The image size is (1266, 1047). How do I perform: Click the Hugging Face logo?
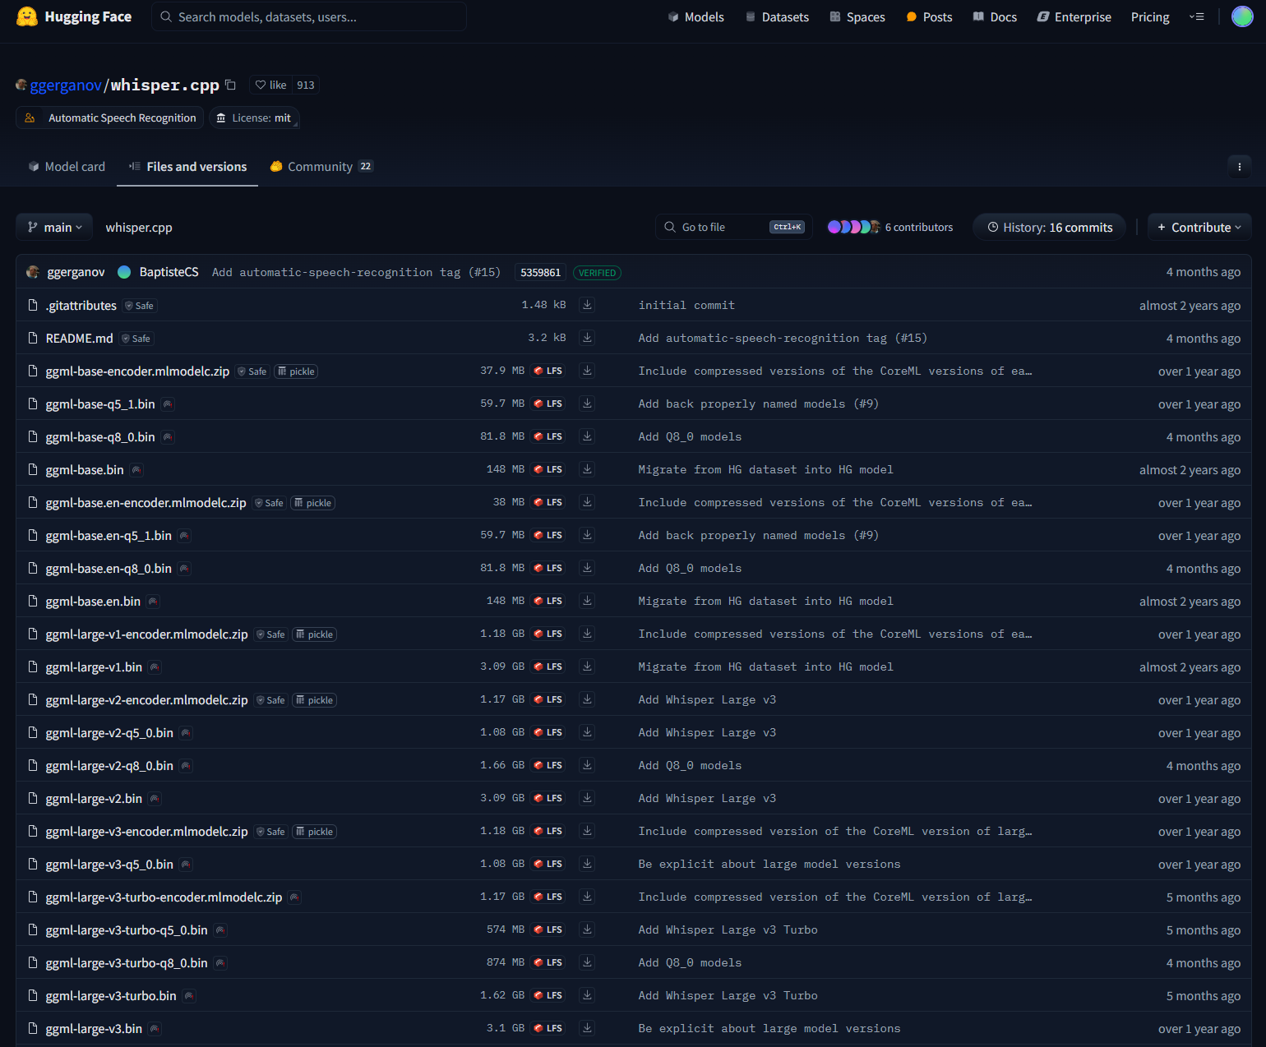point(74,16)
